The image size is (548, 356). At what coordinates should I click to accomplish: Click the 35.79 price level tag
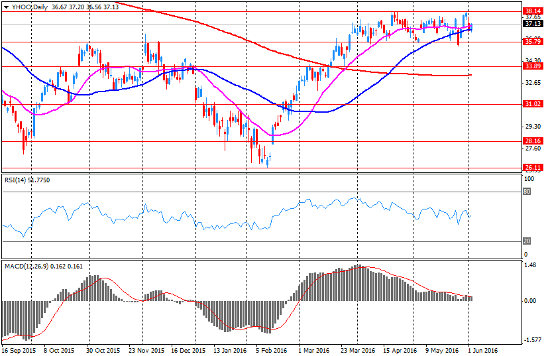click(531, 42)
